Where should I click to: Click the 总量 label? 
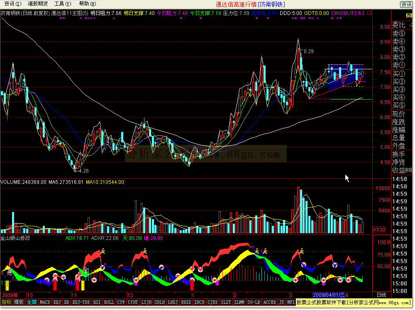point(398,138)
